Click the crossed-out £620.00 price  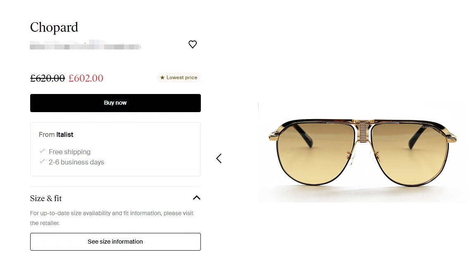coord(48,78)
